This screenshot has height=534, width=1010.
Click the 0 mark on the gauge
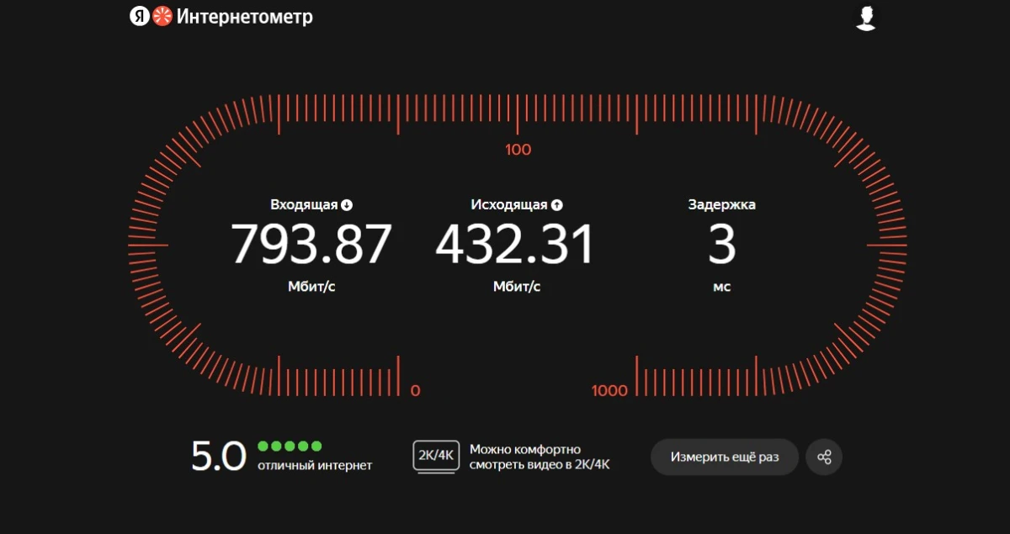point(415,390)
